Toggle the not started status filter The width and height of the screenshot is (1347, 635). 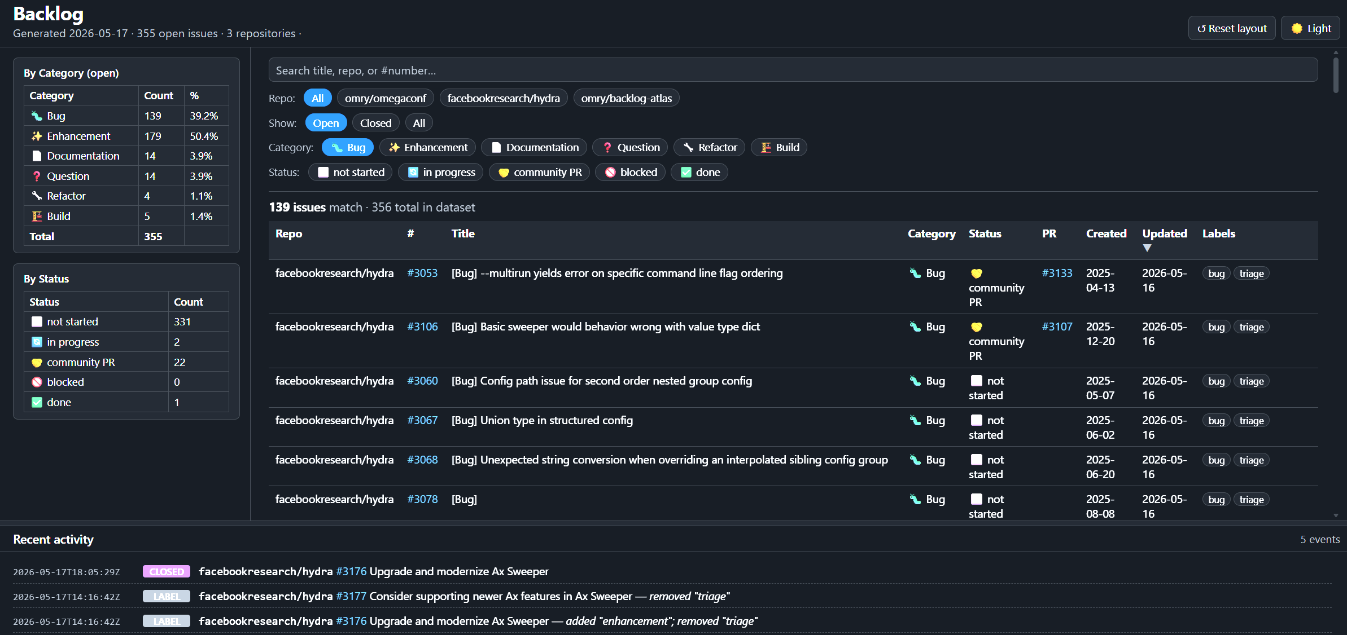pyautogui.click(x=351, y=173)
